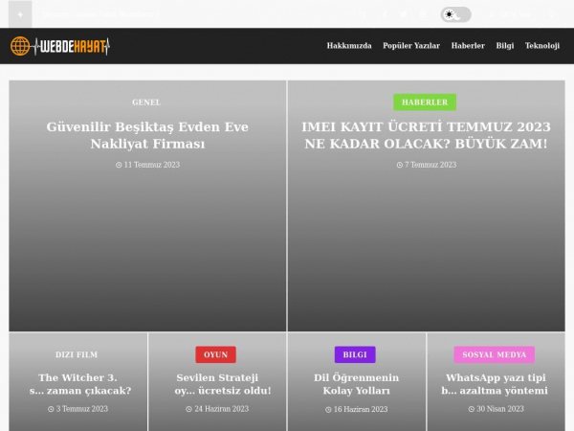The image size is (574, 431).
Task: Open The Witcher 3 article headline
Action: (x=78, y=384)
